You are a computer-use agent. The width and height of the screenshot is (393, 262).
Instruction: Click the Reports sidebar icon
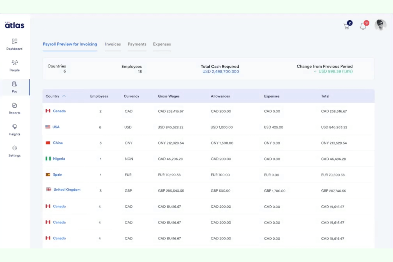coord(14,108)
